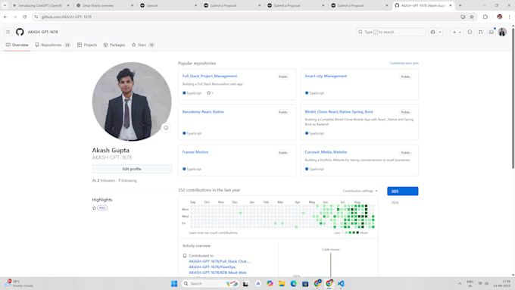Close the AKASH-GPT-1678 GitHub browser tab
This screenshot has height=290, width=515.
coord(451,5)
